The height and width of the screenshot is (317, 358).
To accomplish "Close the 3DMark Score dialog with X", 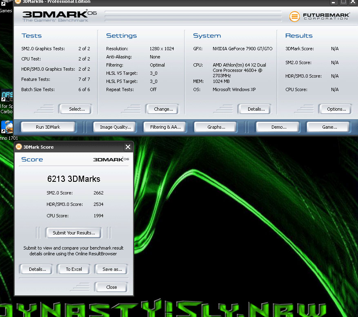I will point(128,147).
